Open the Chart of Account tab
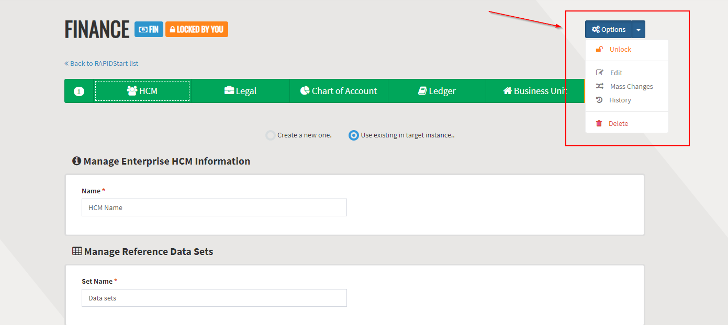This screenshot has height=325, width=728. point(339,91)
